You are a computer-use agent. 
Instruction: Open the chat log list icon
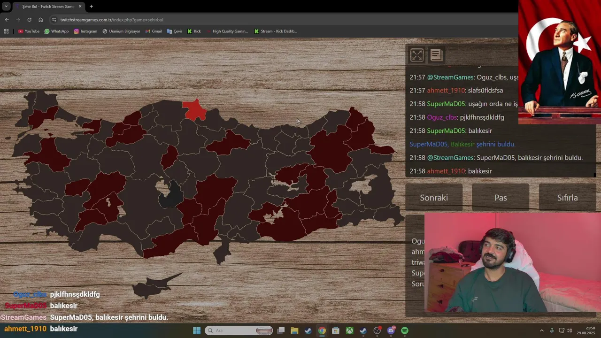(436, 55)
